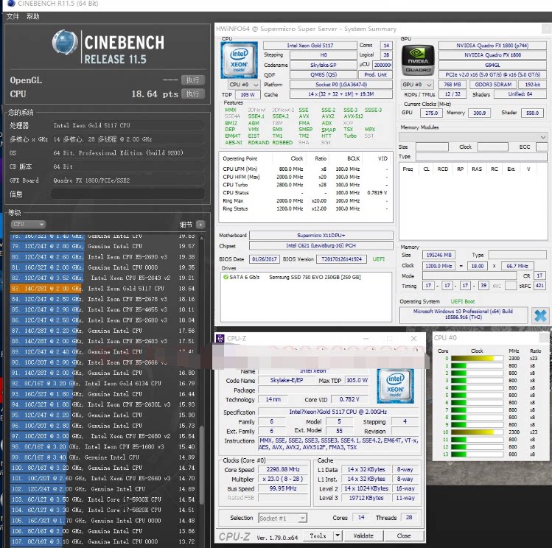Select ranking row Intel Xeon Gold 6134 CPU
552x548 pixels.
point(102,384)
